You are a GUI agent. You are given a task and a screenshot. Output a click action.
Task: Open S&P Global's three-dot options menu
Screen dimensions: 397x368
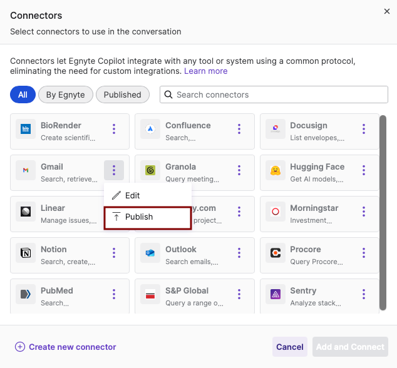(x=239, y=294)
